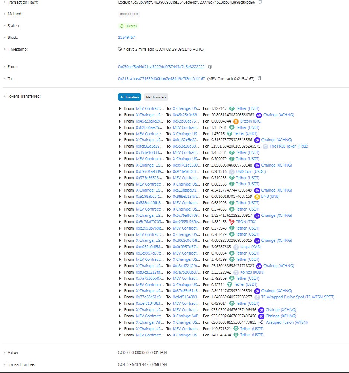This screenshot has height=373, width=349.
Task: Click the fee text 0.046296207644750268 FSN
Action: (x=142, y=364)
